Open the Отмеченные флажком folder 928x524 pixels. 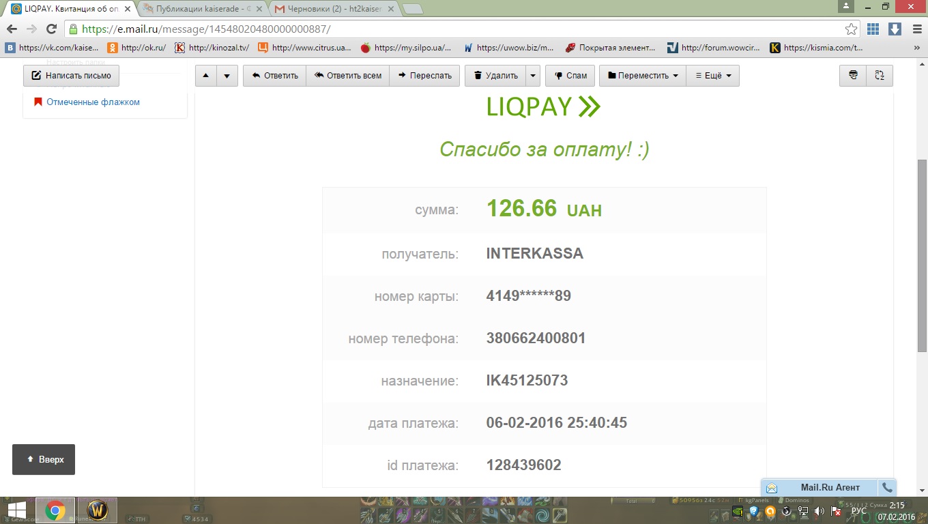93,102
